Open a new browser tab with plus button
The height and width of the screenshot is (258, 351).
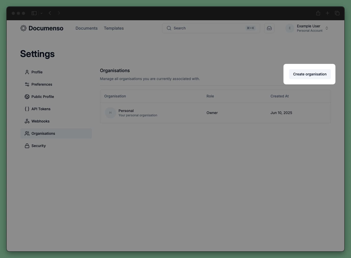coord(328,13)
